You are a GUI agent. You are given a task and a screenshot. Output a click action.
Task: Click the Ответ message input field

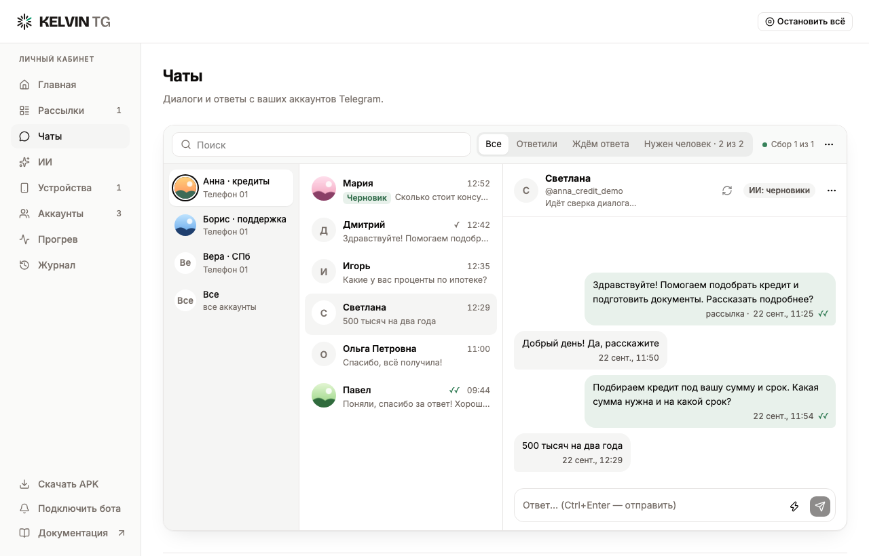tap(649, 505)
